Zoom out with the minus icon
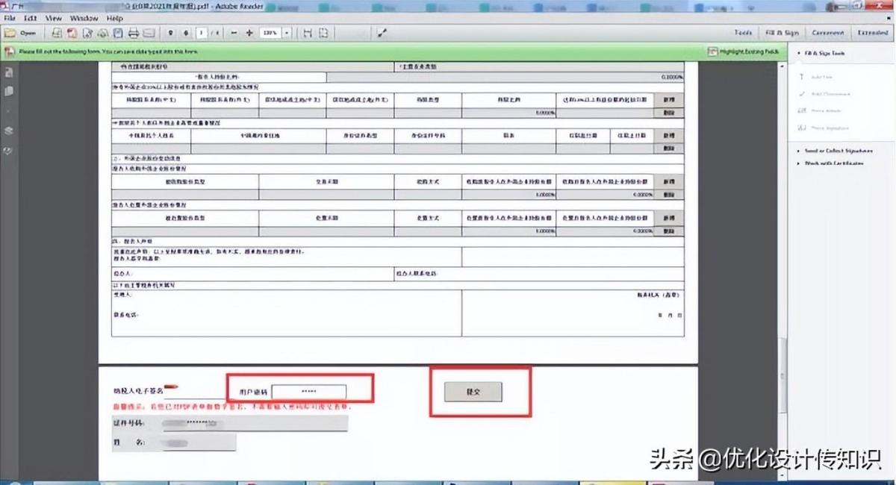The width and height of the screenshot is (896, 485). tap(234, 33)
